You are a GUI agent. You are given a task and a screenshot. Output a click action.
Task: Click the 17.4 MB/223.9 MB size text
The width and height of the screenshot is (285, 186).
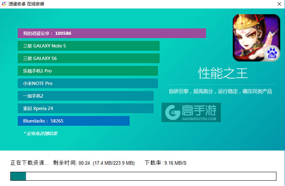click(x=114, y=163)
